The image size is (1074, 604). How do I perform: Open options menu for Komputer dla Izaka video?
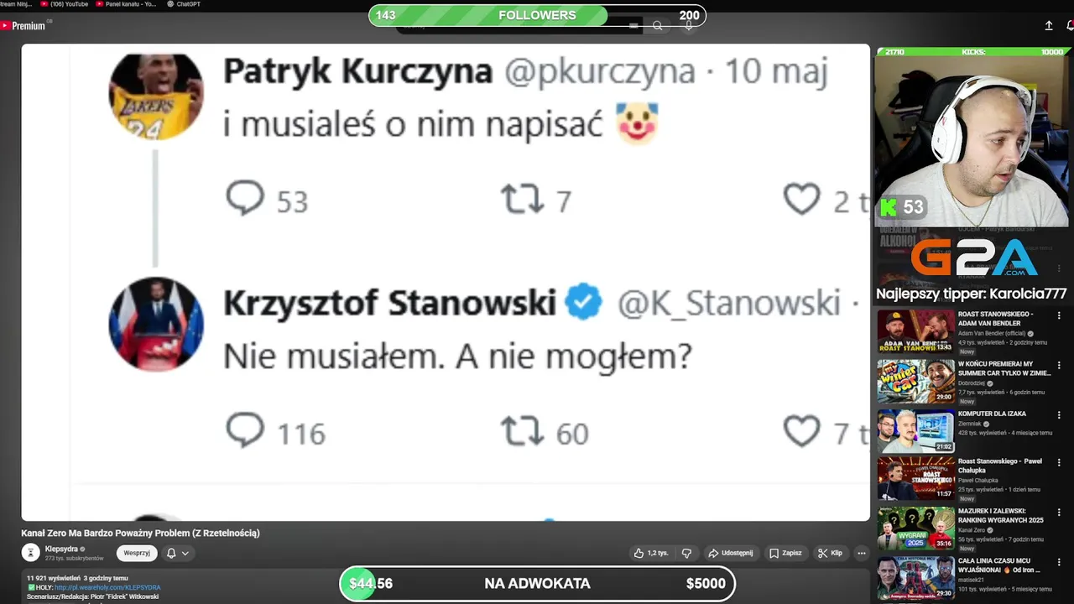click(x=1059, y=414)
